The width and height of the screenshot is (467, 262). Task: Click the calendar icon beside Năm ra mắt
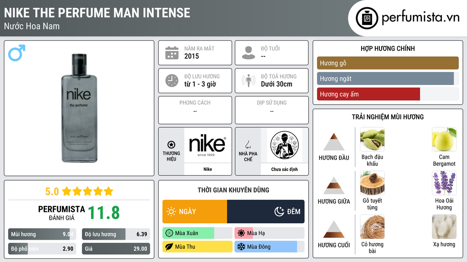(x=172, y=53)
